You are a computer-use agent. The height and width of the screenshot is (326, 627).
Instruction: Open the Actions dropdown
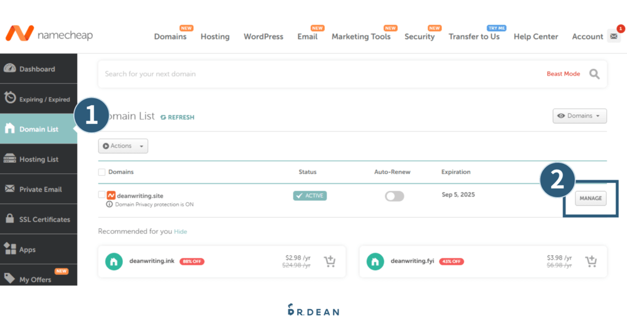tap(123, 146)
